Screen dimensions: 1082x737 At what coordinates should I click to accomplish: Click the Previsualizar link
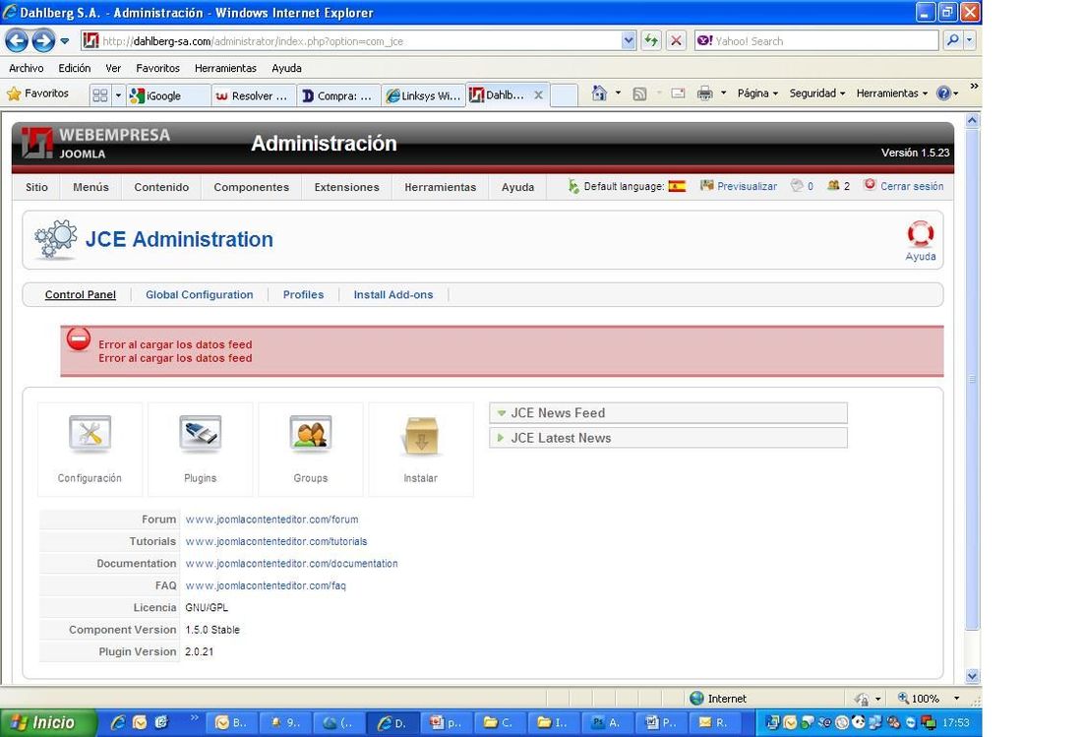[x=747, y=186]
